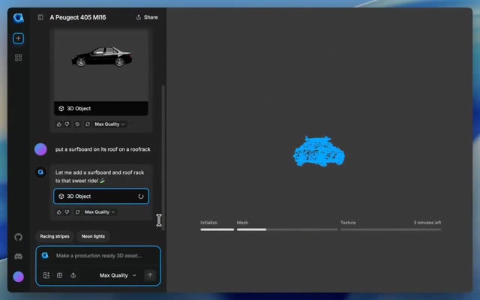Thumbs up the surfboard roof rack response
Screen dimensions: 480x300
point(59,212)
